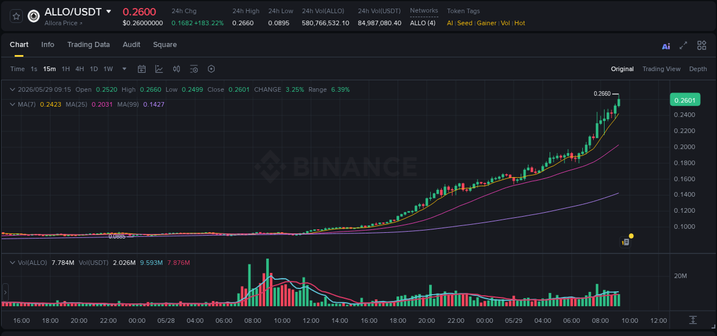Change the candlestick chart style icon
717x336 pixels.
tap(177, 69)
